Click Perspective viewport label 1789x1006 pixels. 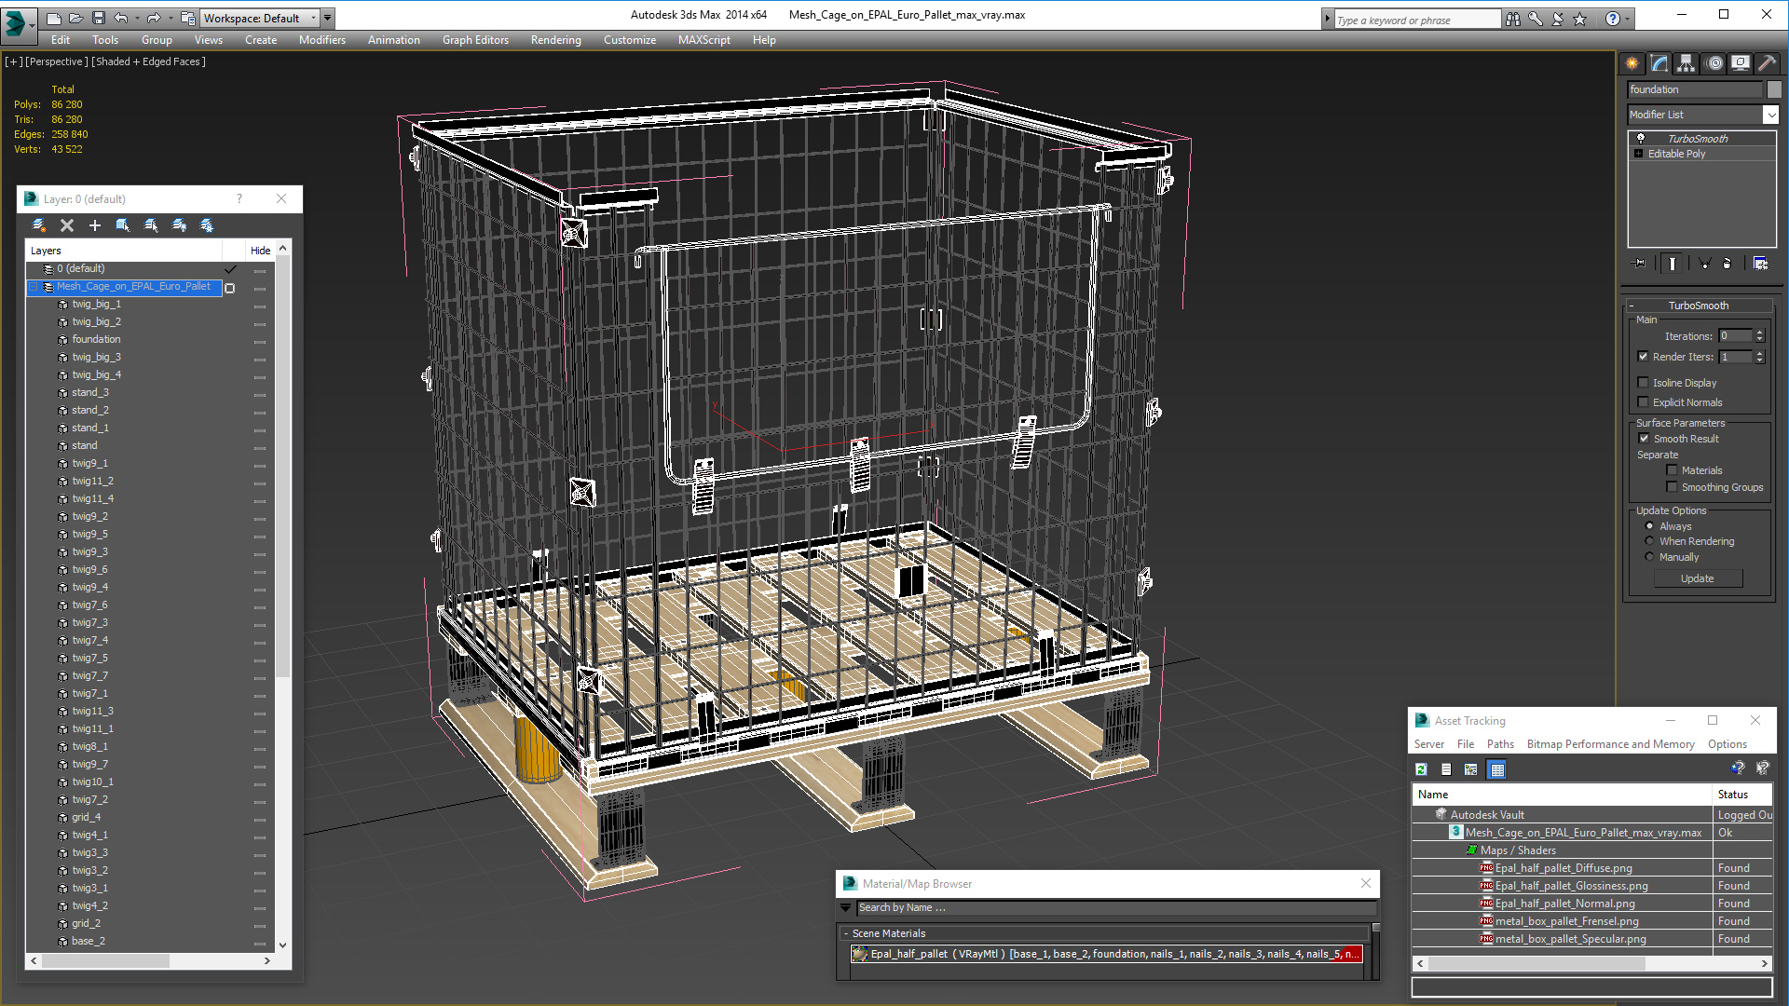point(57,61)
